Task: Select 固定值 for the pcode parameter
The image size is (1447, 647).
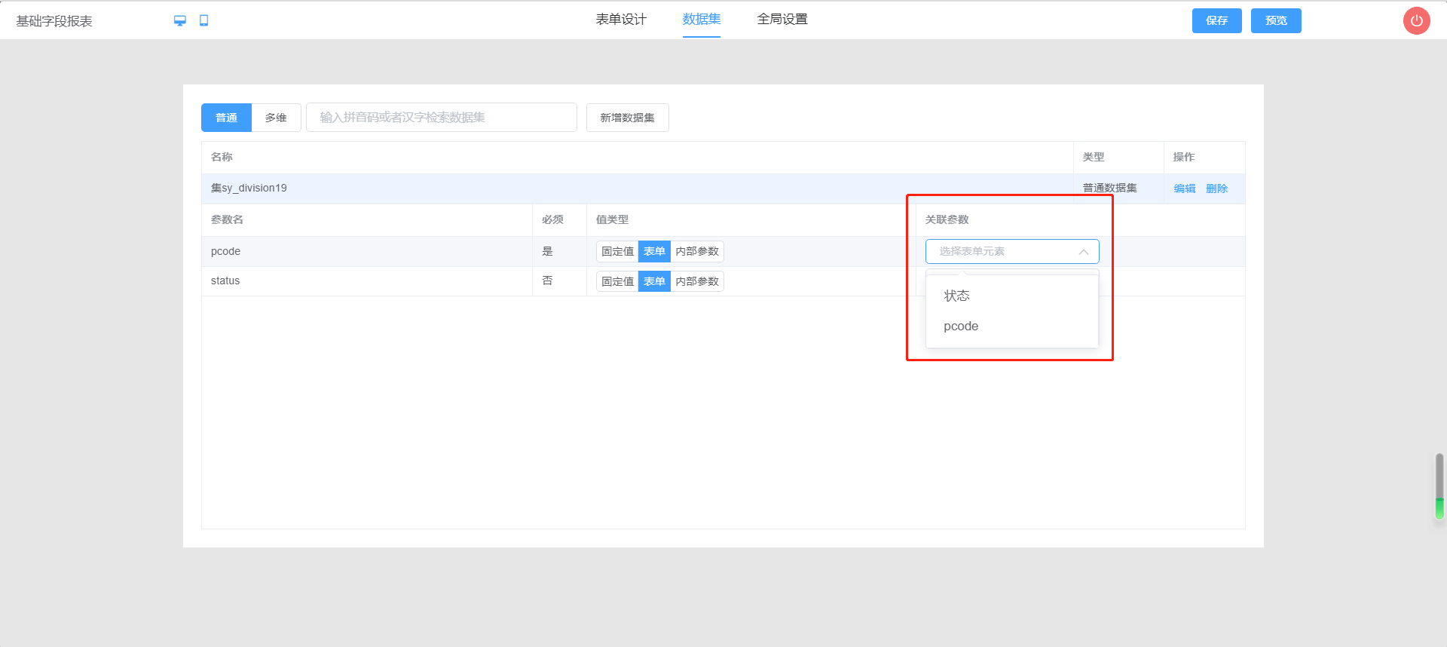Action: coord(617,252)
